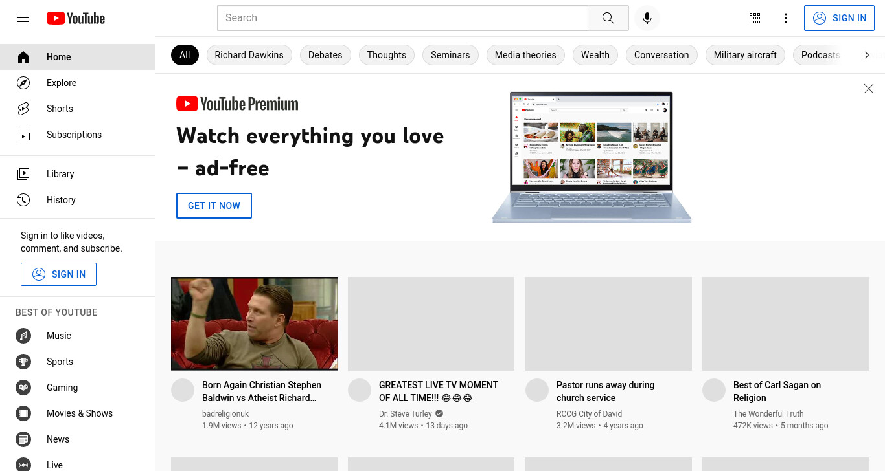
Task: Open 'Best of Carl Sagan on Religion' title
Action: [777, 391]
